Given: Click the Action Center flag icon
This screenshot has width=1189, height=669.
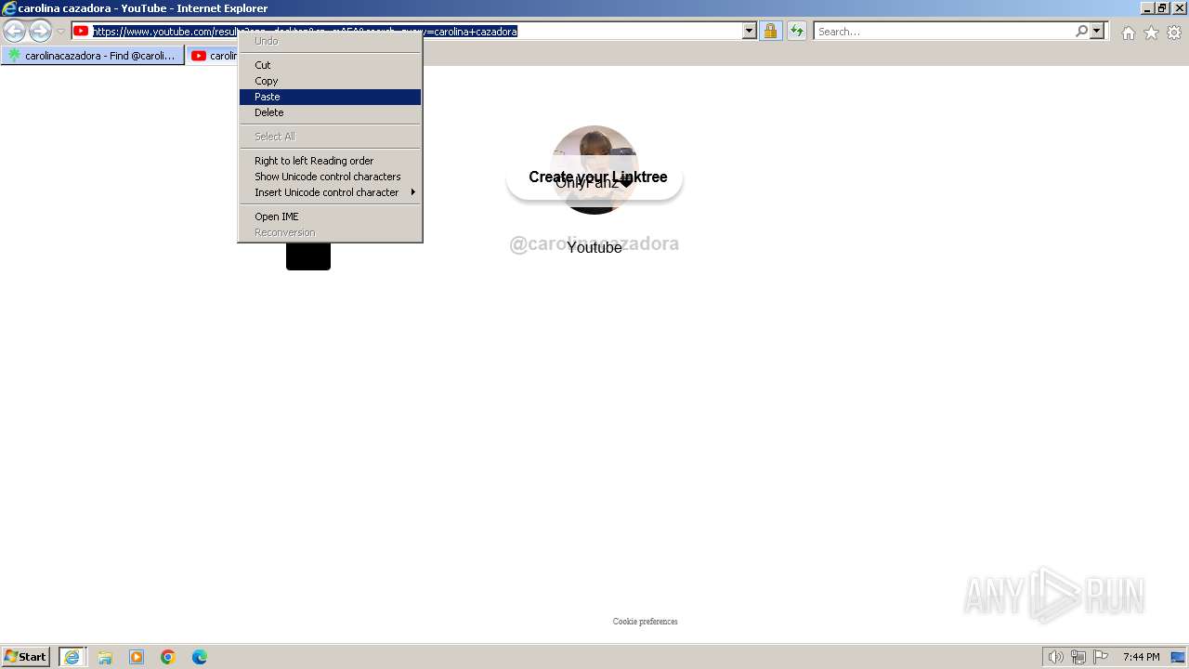Looking at the screenshot, I should (x=1101, y=657).
